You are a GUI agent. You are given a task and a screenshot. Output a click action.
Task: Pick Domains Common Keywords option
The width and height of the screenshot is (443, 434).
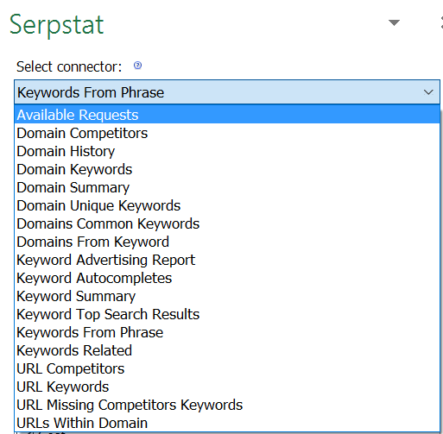[227, 223]
